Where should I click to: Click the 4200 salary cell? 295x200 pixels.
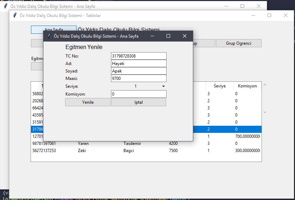coord(173,144)
